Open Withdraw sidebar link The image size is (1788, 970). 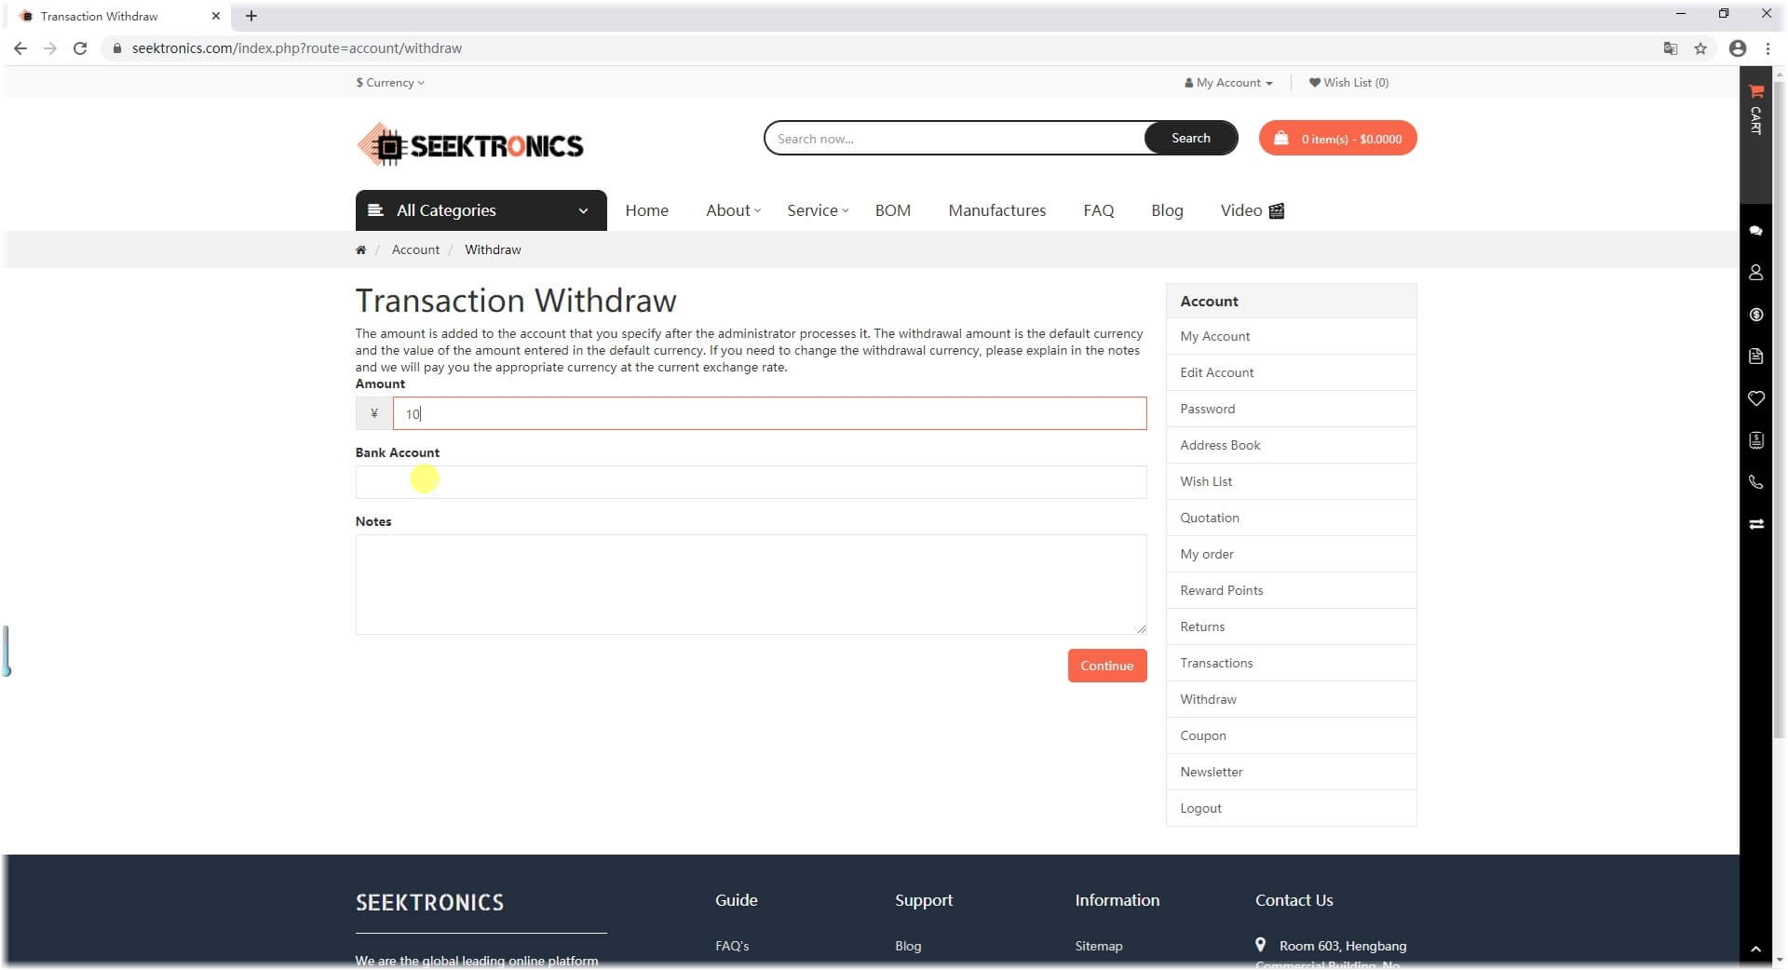click(x=1291, y=699)
